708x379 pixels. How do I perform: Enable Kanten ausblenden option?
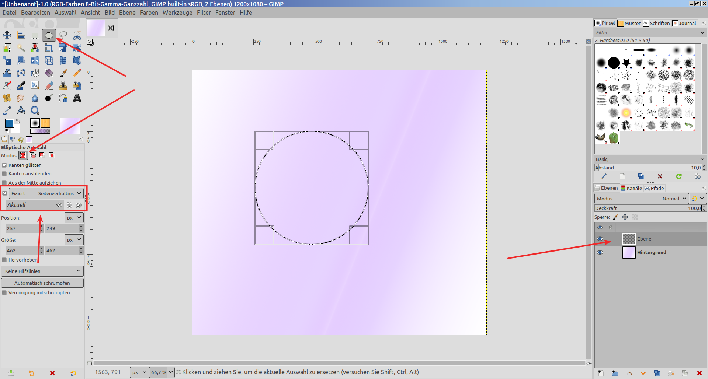4,174
